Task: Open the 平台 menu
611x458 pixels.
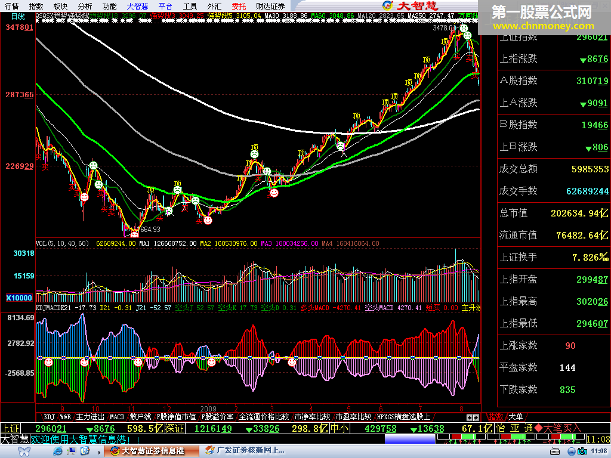Action: tap(166, 6)
